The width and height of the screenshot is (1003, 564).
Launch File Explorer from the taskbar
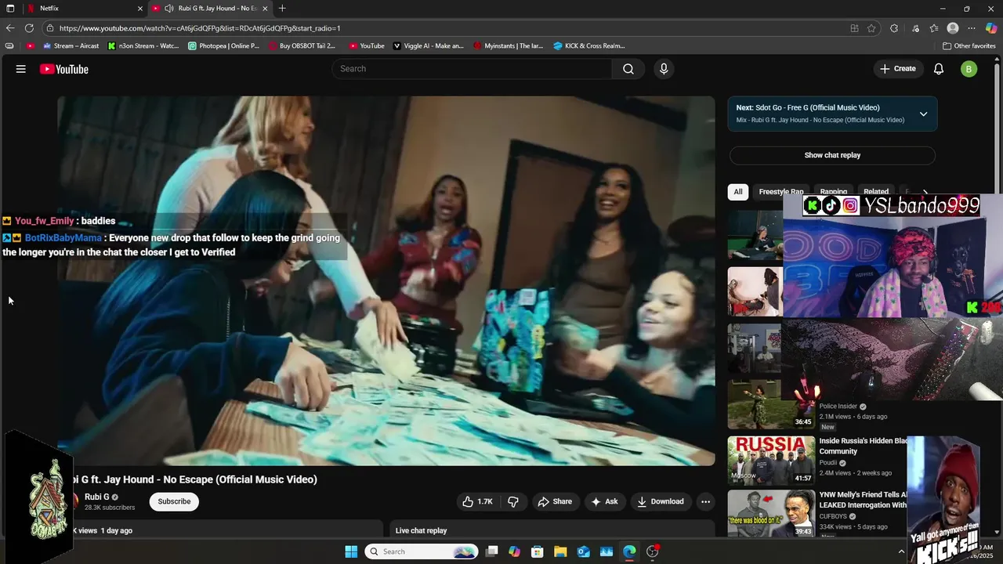(560, 551)
